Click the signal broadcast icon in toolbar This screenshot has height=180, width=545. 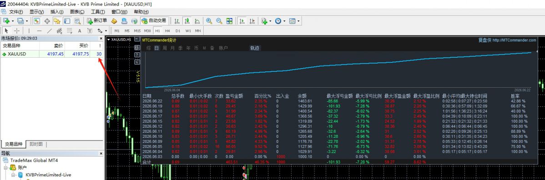point(135,21)
